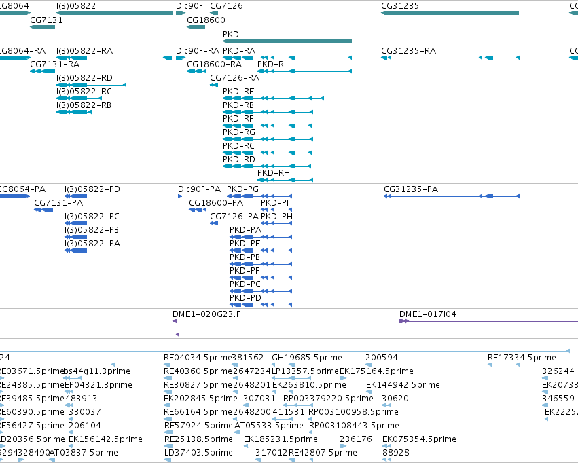The width and height of the screenshot is (578, 463).
Task: Select the DME1-020G23.F clone label
Action: point(206,314)
